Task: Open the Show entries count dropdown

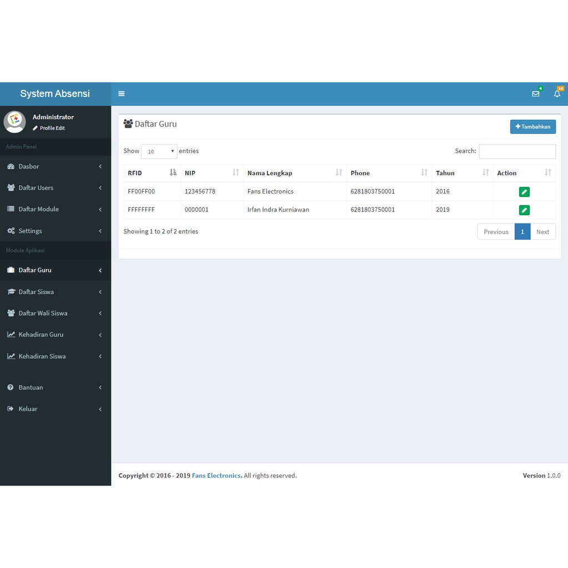Action: (159, 151)
